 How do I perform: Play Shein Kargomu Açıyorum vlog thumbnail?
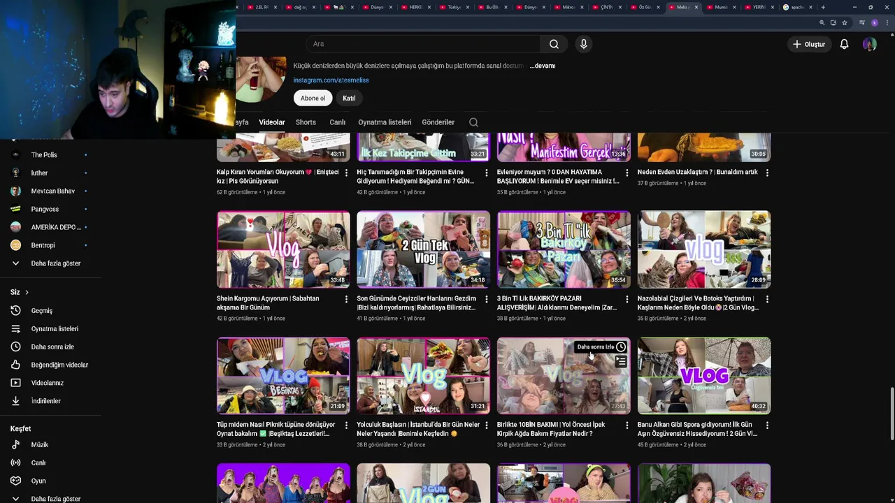tap(283, 249)
